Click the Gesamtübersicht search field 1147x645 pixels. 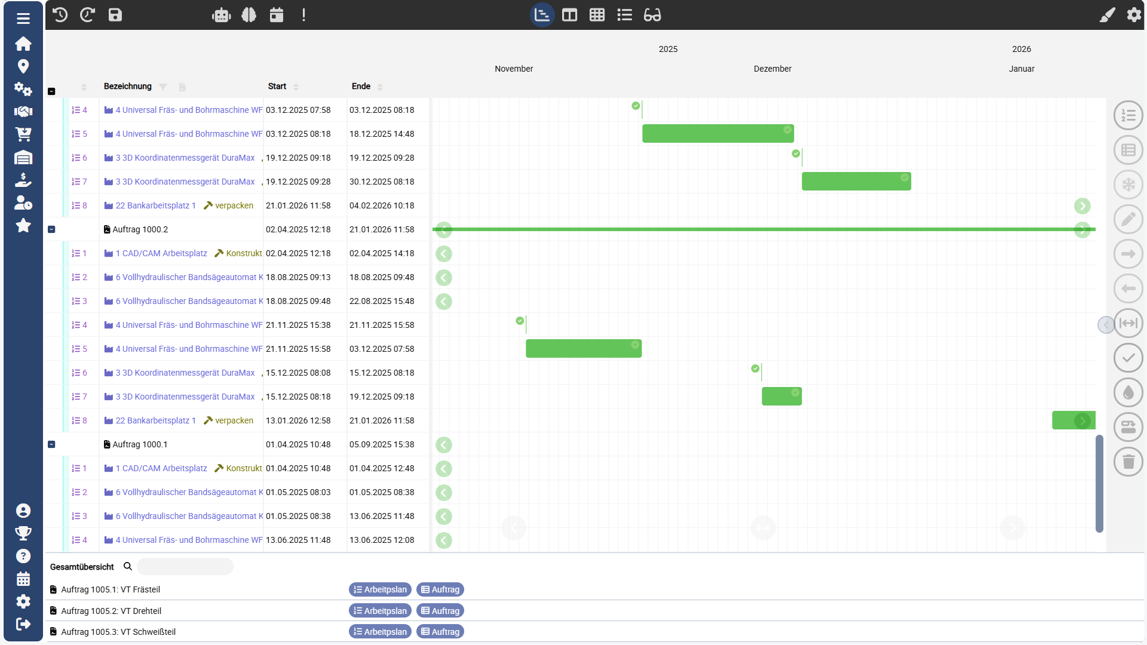click(185, 567)
